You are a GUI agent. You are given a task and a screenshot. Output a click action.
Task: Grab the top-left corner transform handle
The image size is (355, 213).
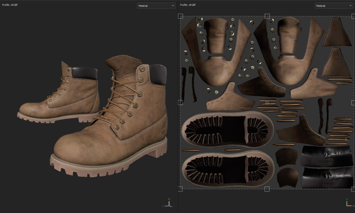click(180, 16)
